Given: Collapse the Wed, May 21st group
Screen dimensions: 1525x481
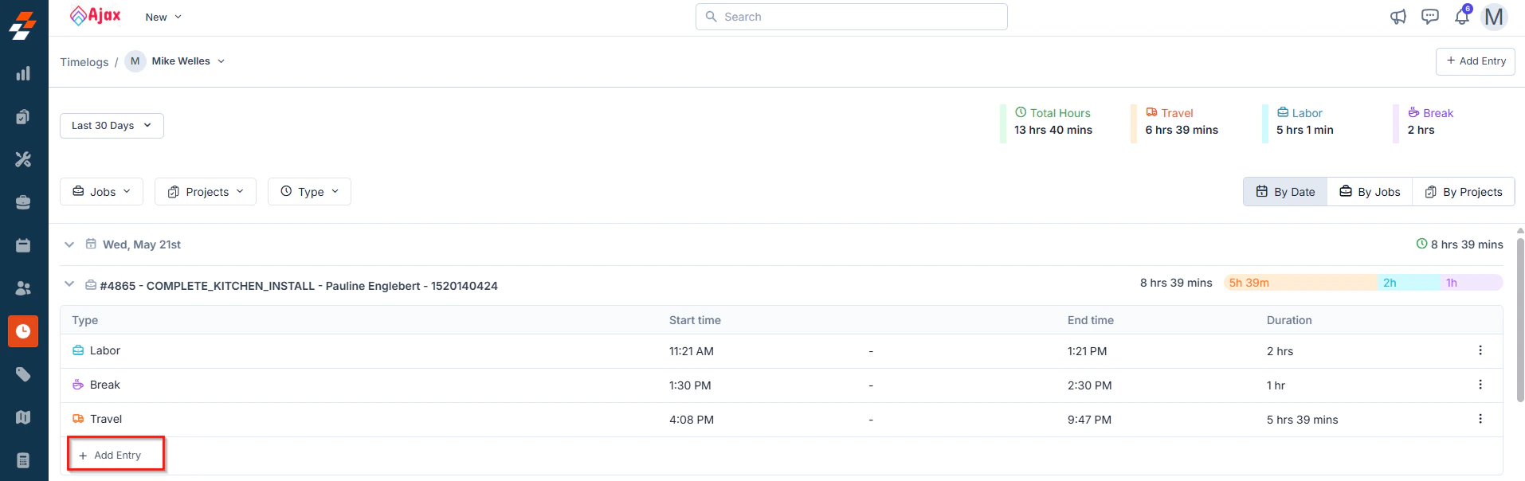Looking at the screenshot, I should point(69,244).
